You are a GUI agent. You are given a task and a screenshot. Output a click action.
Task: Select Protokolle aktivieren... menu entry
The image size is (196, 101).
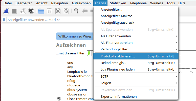pos(136,56)
